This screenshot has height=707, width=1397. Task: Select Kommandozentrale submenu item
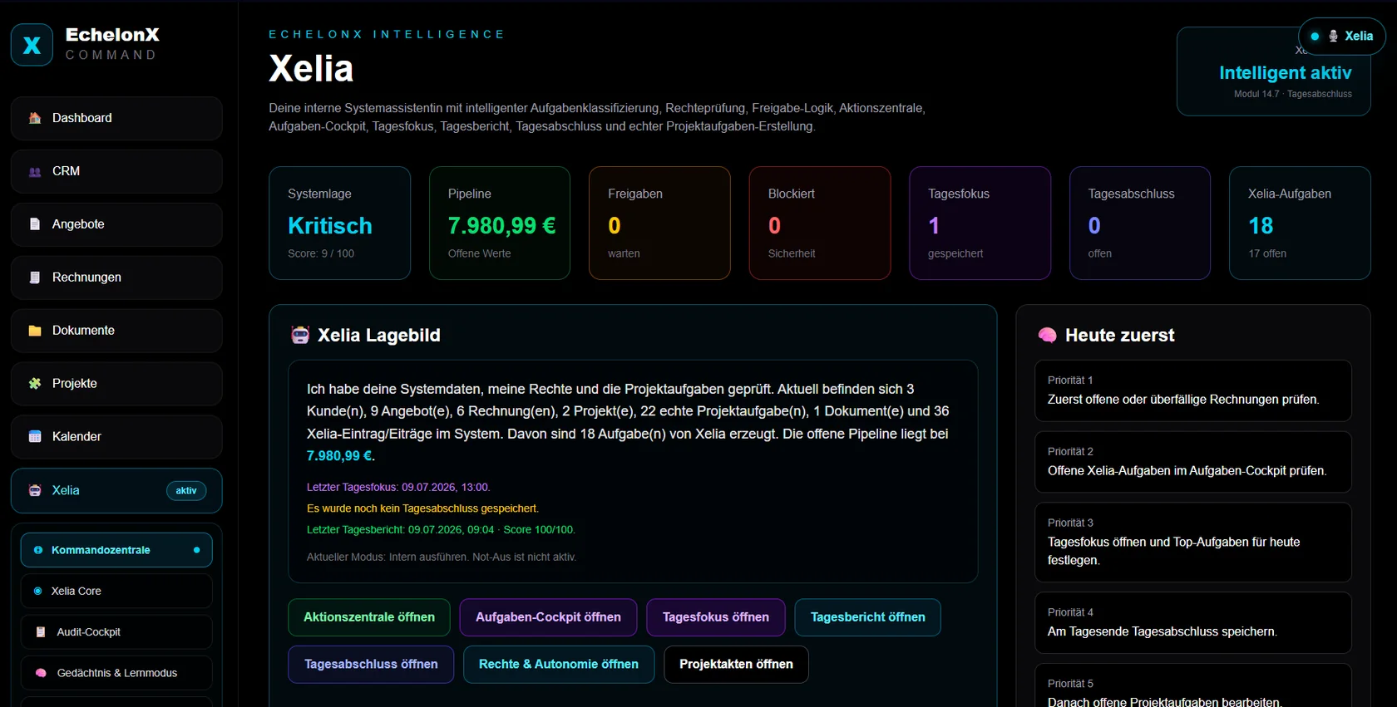point(116,550)
